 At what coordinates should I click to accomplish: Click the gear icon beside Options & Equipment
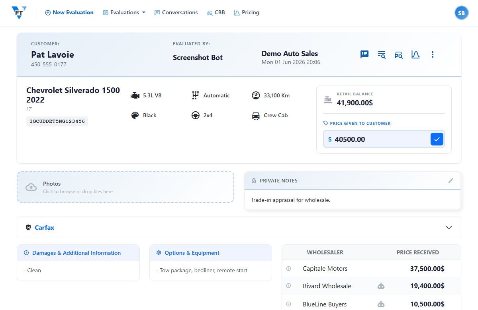tap(159, 253)
